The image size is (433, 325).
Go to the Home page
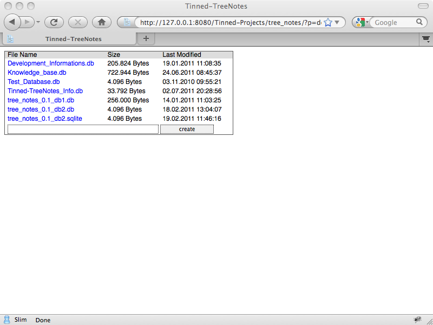pos(102,22)
